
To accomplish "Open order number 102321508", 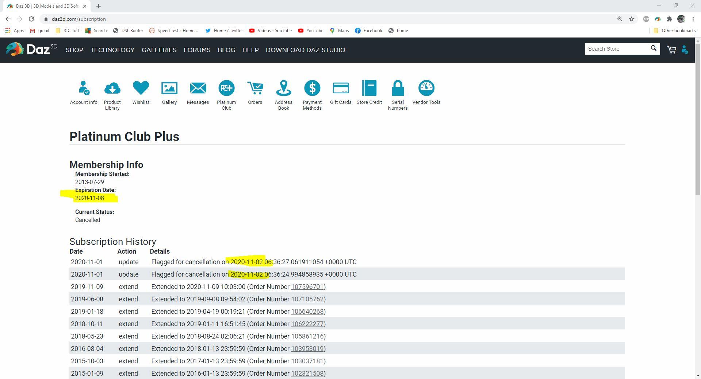I will click(x=307, y=374).
